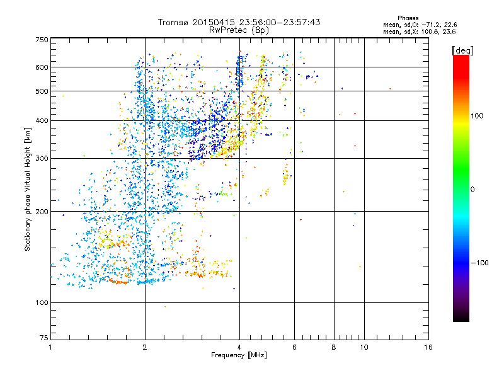
Task: Click the x-axis tick label "1"
Action: [50, 347]
